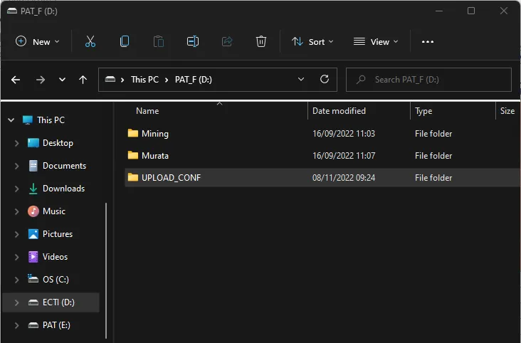Go back with the left arrow
Viewport: 521px width, 343px height.
pos(16,80)
